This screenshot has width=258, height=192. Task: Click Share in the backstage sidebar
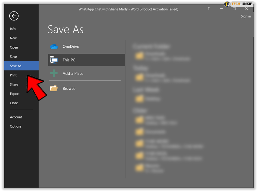pos(14,84)
